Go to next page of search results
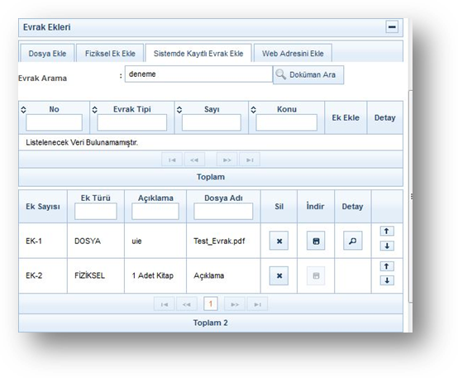 (227, 160)
